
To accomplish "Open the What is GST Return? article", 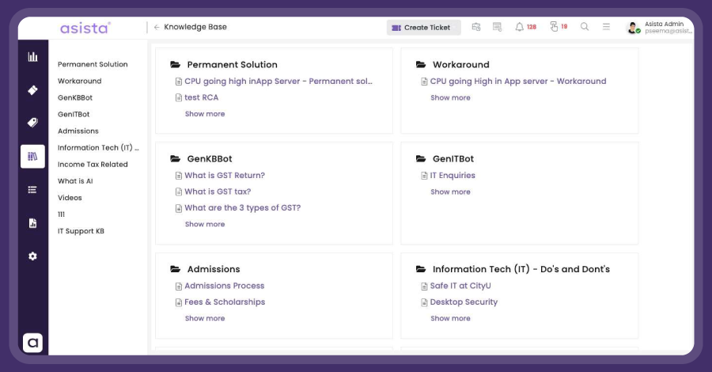I will click(225, 176).
